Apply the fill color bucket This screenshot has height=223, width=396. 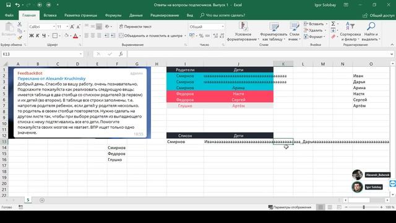click(x=66, y=36)
